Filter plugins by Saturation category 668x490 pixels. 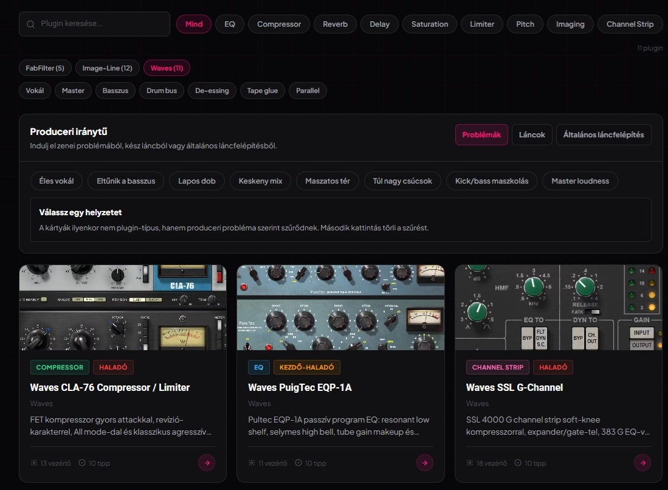429,24
